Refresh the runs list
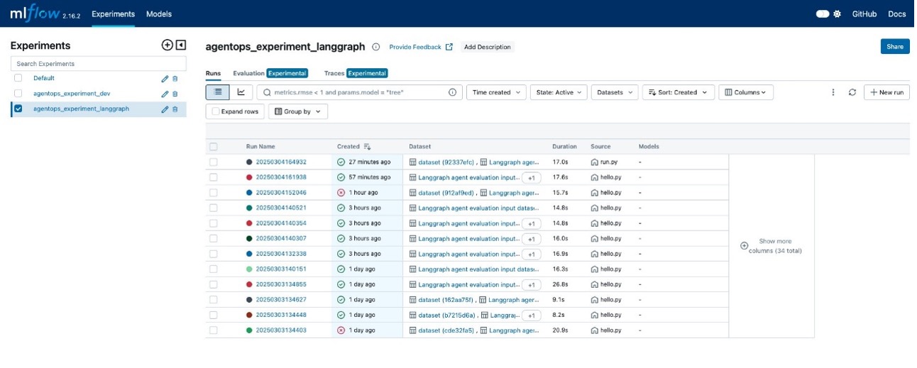917x368 pixels. [852, 92]
